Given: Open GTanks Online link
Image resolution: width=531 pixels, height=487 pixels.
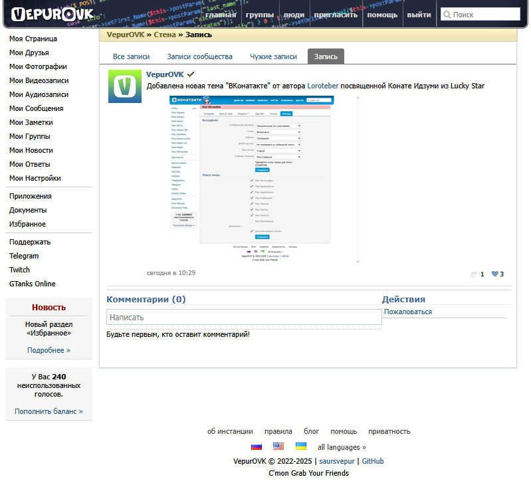Looking at the screenshot, I should click(33, 284).
